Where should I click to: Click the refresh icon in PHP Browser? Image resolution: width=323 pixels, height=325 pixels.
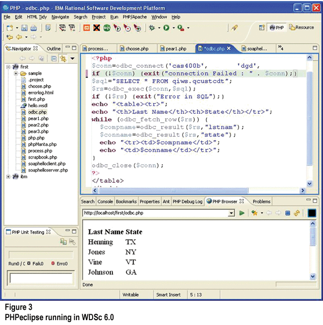(x=297, y=213)
